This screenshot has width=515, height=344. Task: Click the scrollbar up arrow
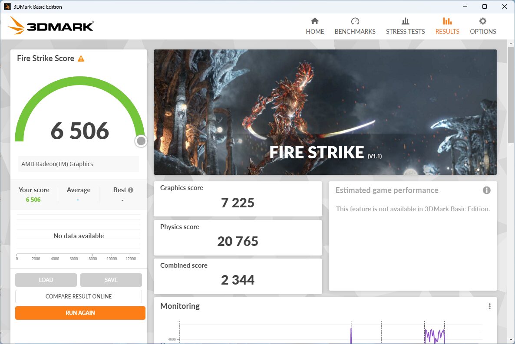pyautogui.click(x=510, y=43)
